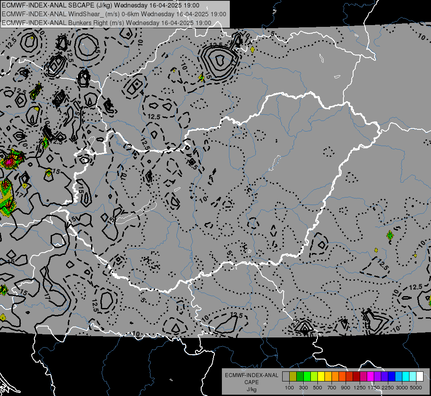Pick the 700 legend scale value
The width and height of the screenshot is (431, 396).
[332, 388]
